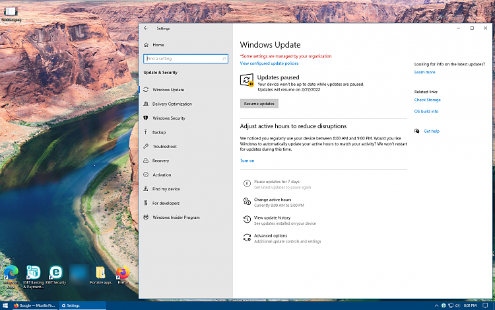Open View update history
Screen dimensions: 495x310
coord(272,217)
